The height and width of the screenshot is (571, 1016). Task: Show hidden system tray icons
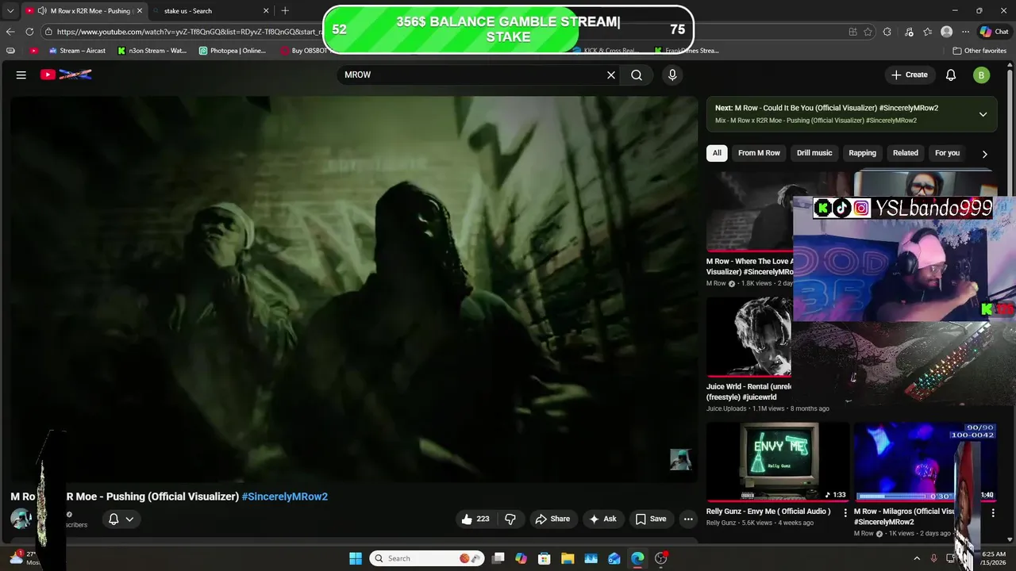917,558
